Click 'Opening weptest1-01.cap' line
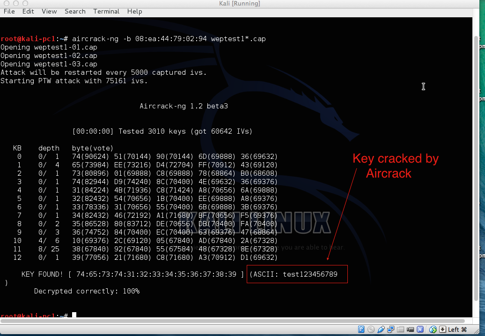This screenshot has height=336, width=485. [49, 47]
